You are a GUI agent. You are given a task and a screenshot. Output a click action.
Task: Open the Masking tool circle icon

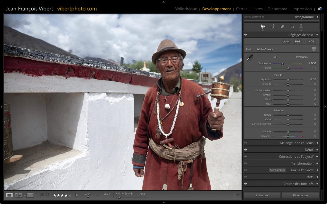[301, 26]
